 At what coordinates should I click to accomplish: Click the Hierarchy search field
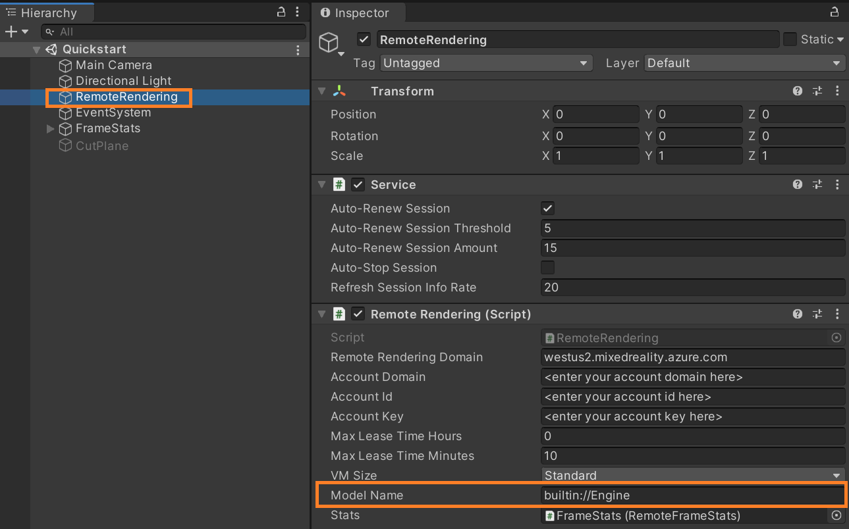173,31
